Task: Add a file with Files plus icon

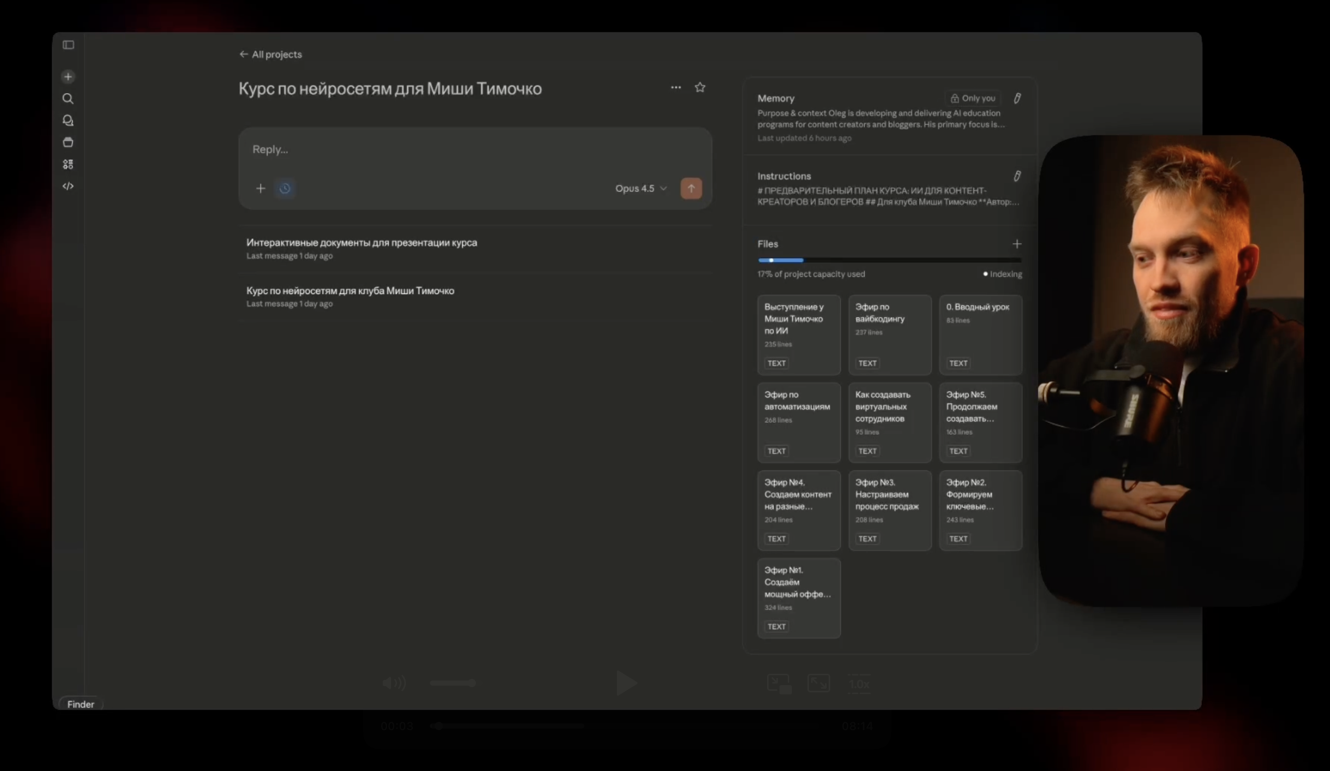Action: click(x=1017, y=244)
